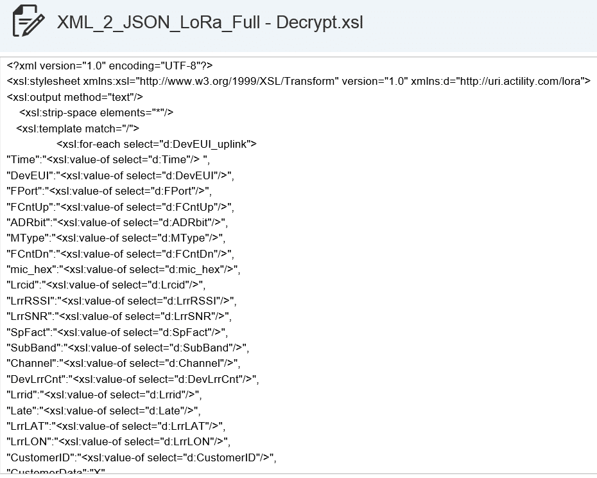Place cursor on the "mic_hex" line
The width and height of the screenshot is (597, 478).
124,269
